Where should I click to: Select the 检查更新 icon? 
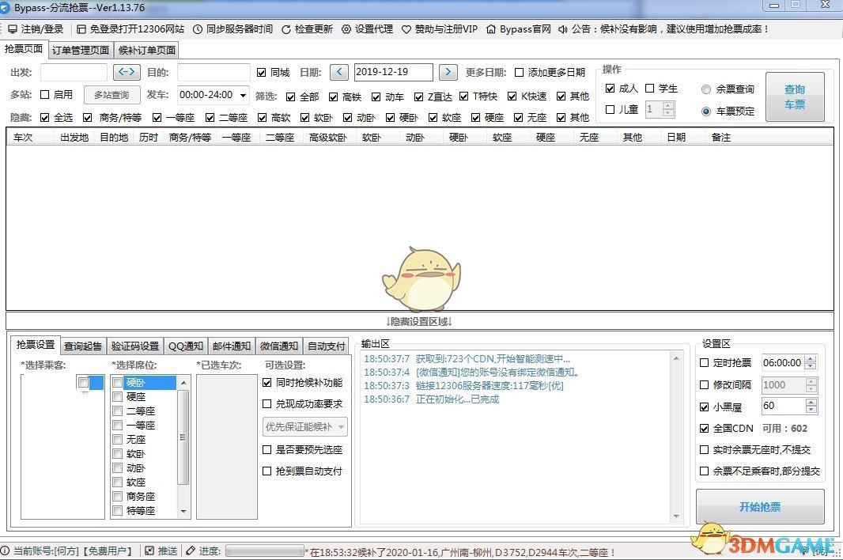[x=310, y=29]
